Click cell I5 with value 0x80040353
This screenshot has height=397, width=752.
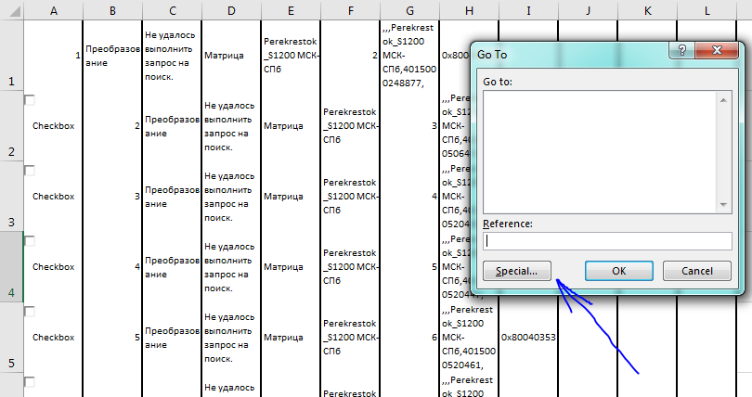pyautogui.click(x=528, y=337)
